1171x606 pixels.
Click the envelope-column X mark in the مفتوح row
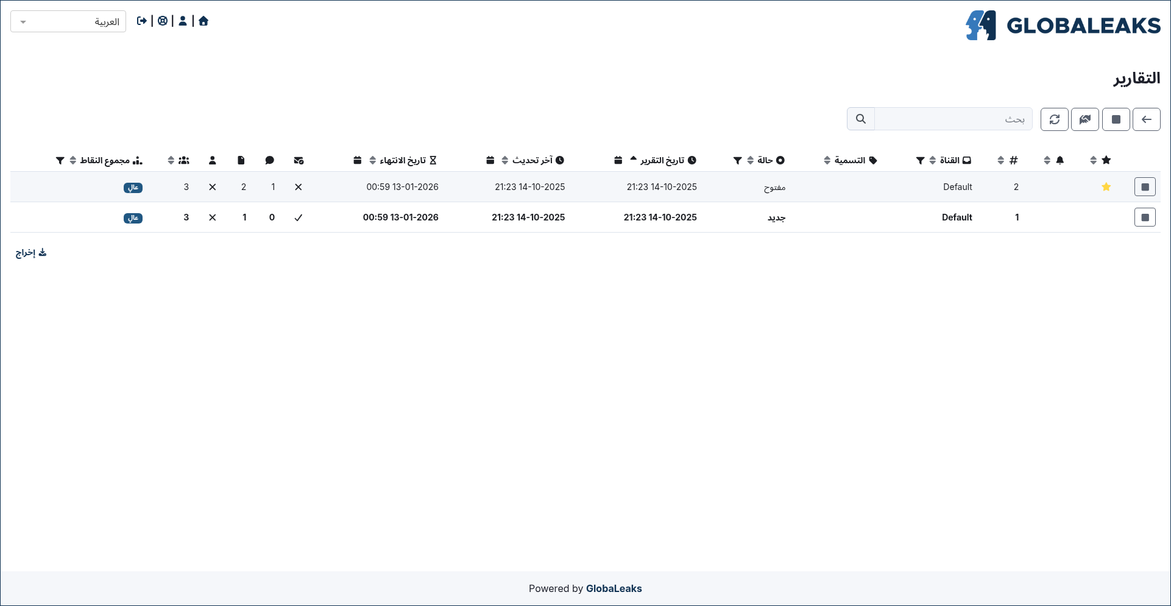coord(299,187)
